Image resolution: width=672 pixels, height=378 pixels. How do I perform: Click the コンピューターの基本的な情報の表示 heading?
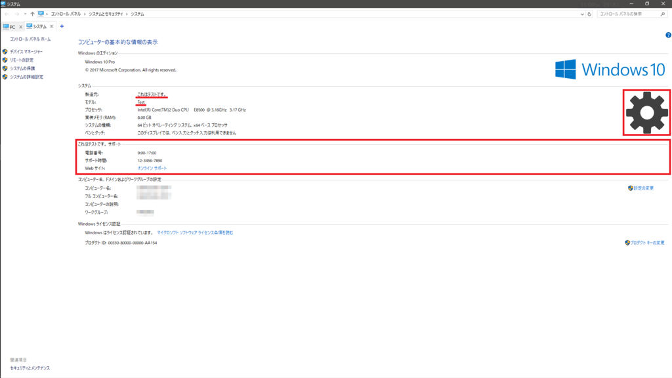point(118,42)
